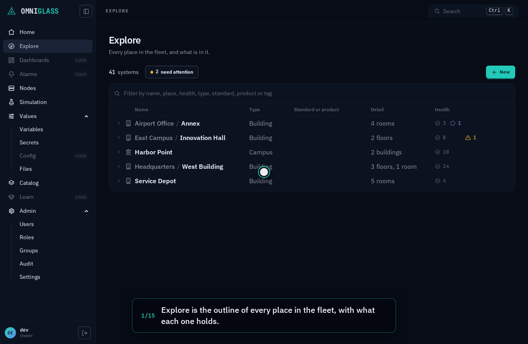The height and width of the screenshot is (344, 528).
Task: Go to Files in the sidebar
Action: pos(26,169)
